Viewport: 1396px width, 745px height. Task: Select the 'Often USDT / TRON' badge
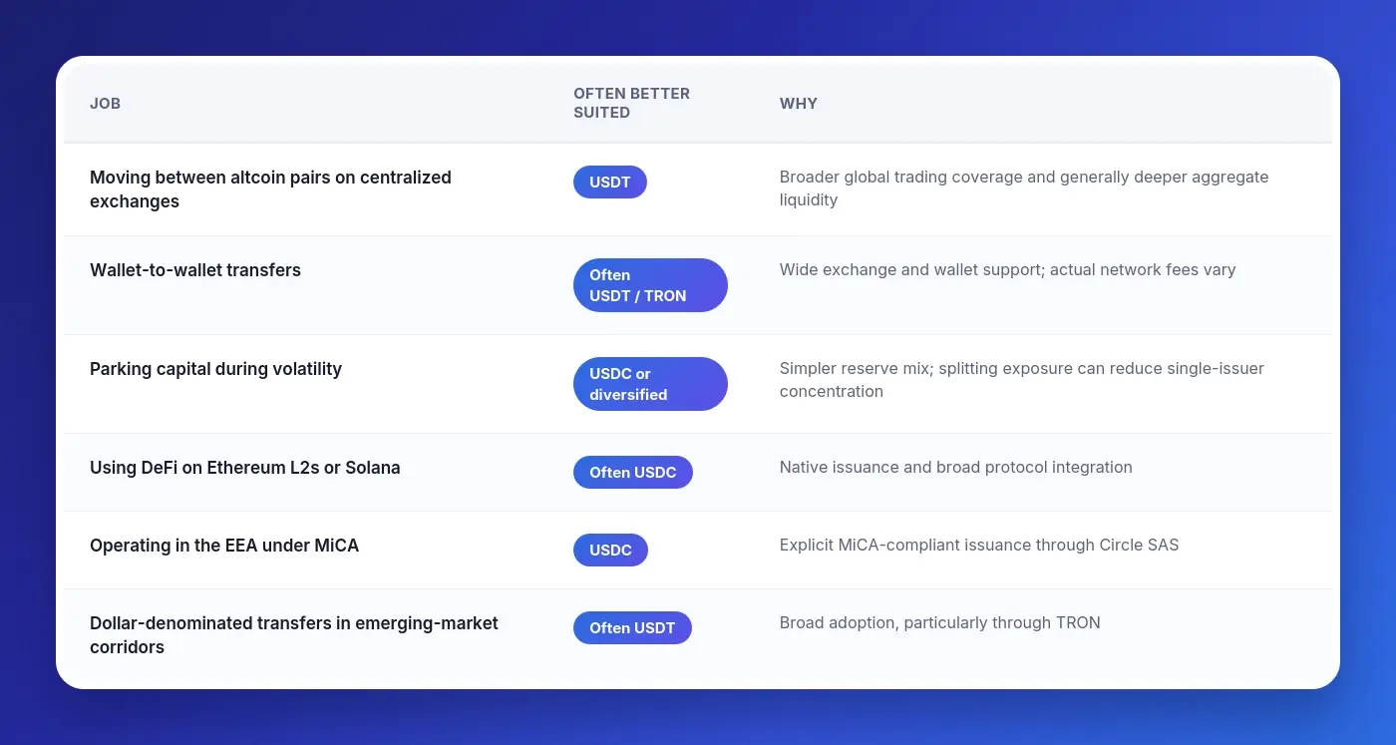pos(650,285)
